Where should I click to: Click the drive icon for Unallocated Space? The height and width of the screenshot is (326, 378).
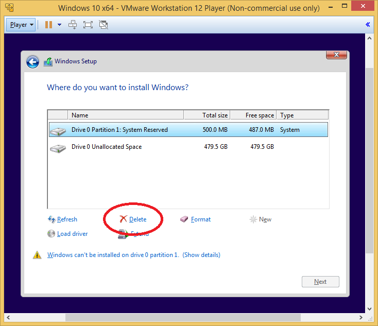coord(58,148)
